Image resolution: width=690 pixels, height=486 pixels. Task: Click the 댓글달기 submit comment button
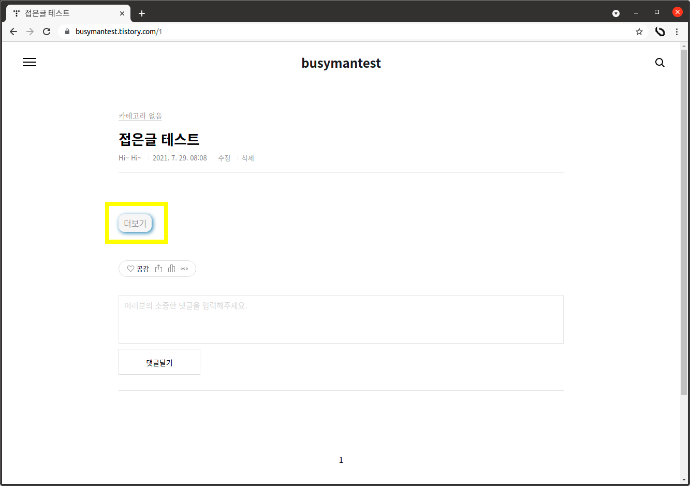point(159,362)
